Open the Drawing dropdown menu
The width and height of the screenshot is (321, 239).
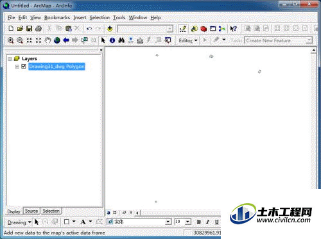click(19, 222)
